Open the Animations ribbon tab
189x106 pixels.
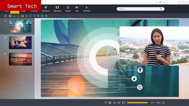[45, 9]
